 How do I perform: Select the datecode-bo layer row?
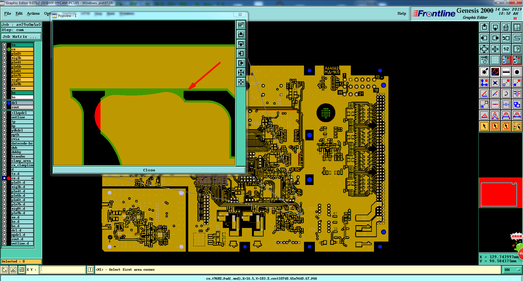coord(22,143)
